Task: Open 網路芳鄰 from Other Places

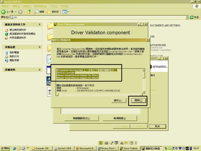Action: [x=14, y=60]
